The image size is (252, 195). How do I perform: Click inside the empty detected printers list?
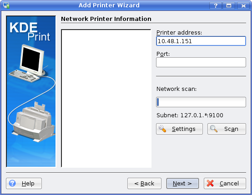[x=106, y=99]
